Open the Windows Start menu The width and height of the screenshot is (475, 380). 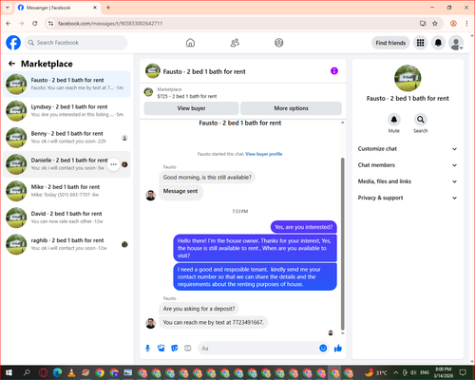coord(9,372)
